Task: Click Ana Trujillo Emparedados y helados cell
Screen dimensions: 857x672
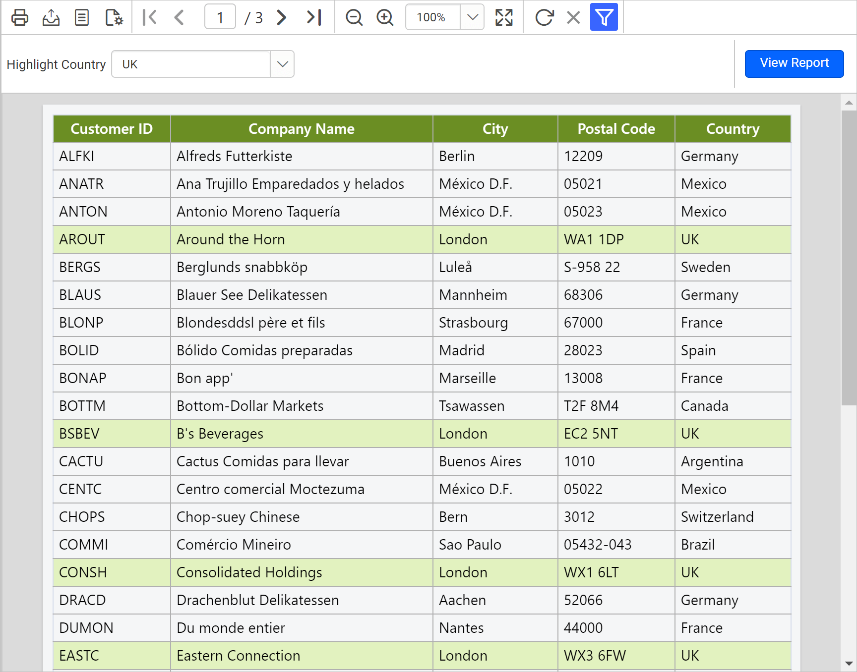Action: 302,184
